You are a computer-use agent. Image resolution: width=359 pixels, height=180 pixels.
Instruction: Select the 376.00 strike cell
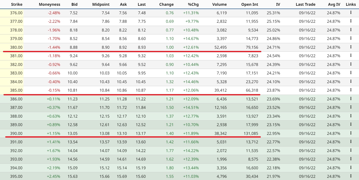pos(16,13)
